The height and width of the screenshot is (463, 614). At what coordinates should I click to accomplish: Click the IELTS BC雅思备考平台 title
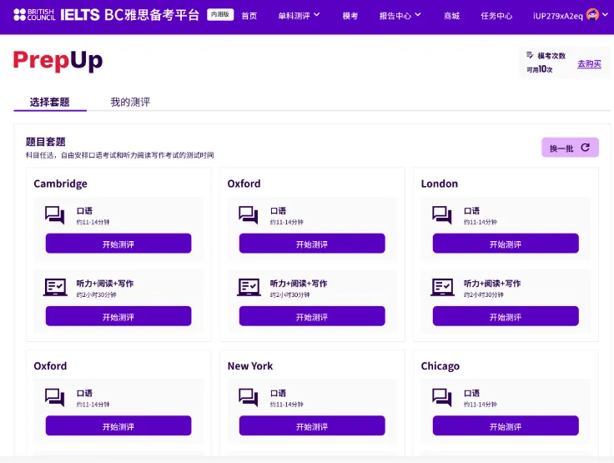[x=129, y=15]
